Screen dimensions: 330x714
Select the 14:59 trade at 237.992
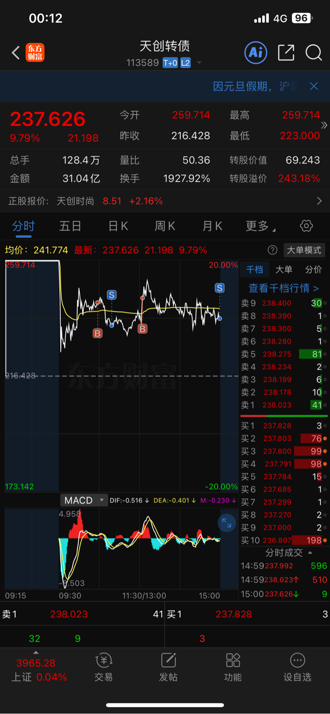click(x=284, y=566)
